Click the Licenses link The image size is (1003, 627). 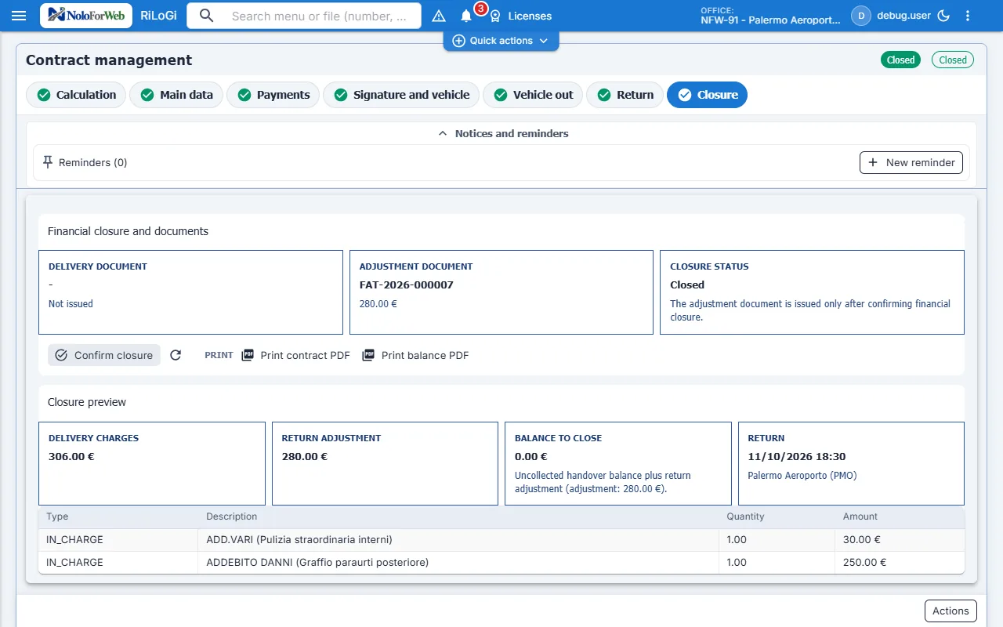coord(530,16)
